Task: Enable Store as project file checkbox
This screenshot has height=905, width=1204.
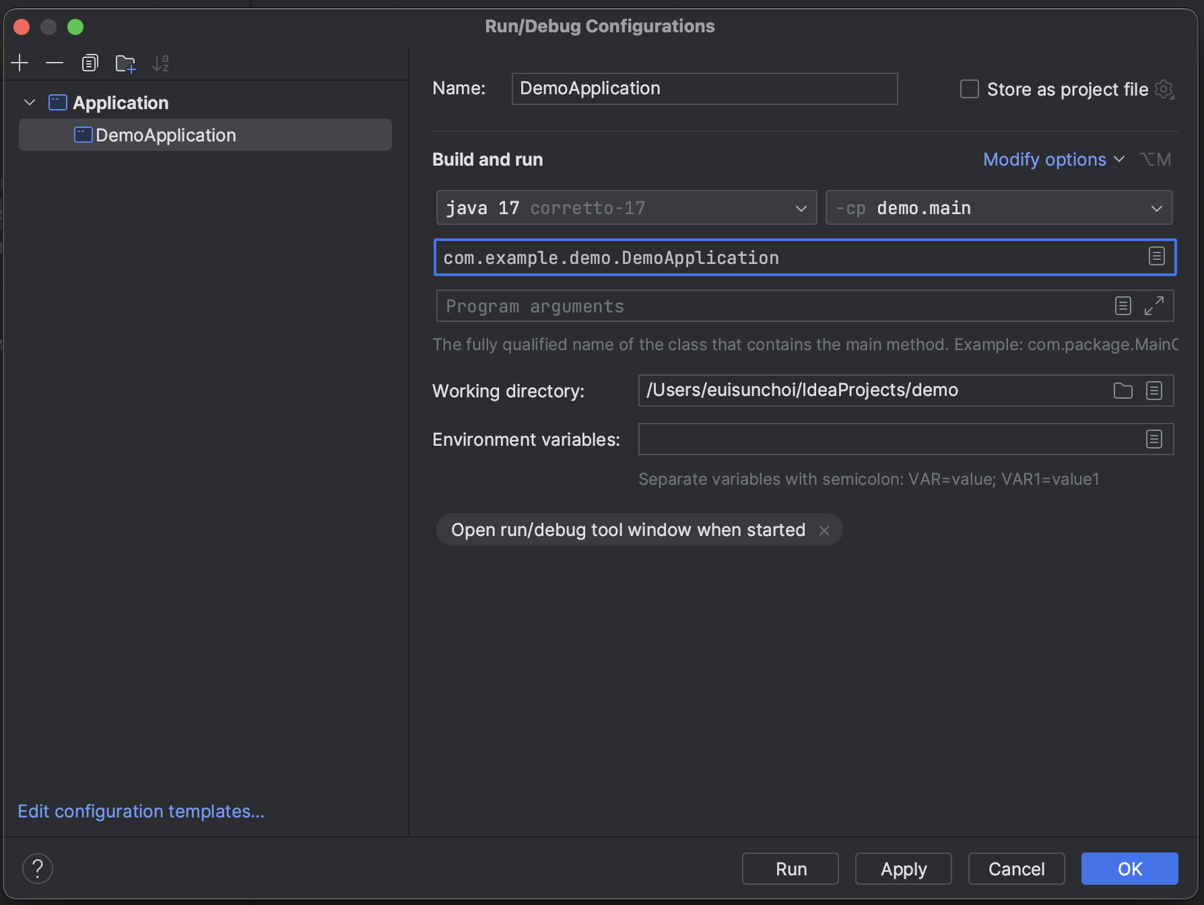Action: 969,89
